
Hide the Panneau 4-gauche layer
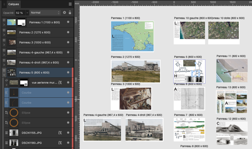[68, 52]
